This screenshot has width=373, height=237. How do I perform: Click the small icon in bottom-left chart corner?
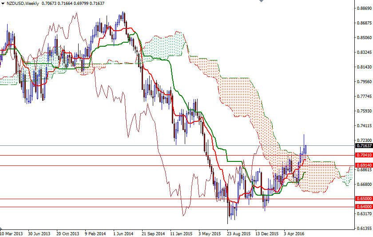click(x=2, y=228)
